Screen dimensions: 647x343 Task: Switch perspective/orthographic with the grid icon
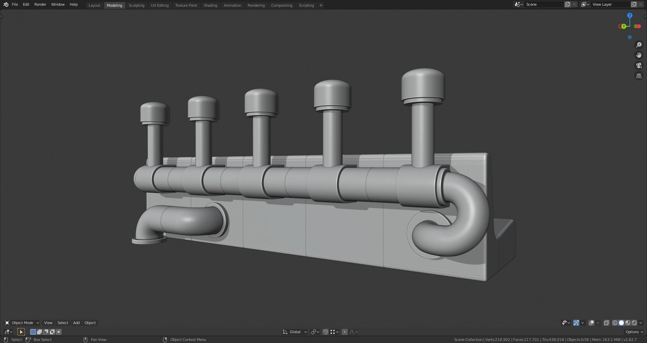[x=639, y=76]
